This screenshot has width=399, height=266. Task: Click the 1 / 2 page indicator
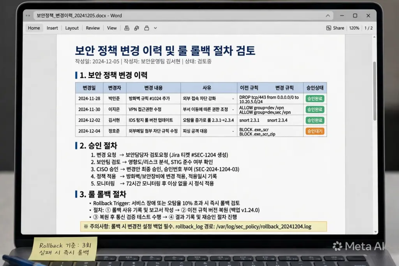coord(369,28)
